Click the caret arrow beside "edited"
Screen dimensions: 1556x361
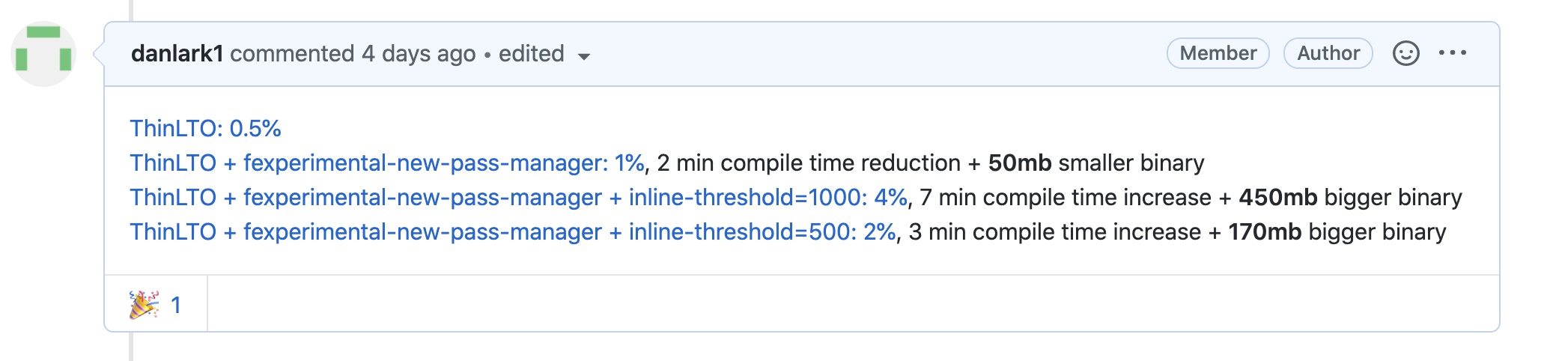coord(584,56)
